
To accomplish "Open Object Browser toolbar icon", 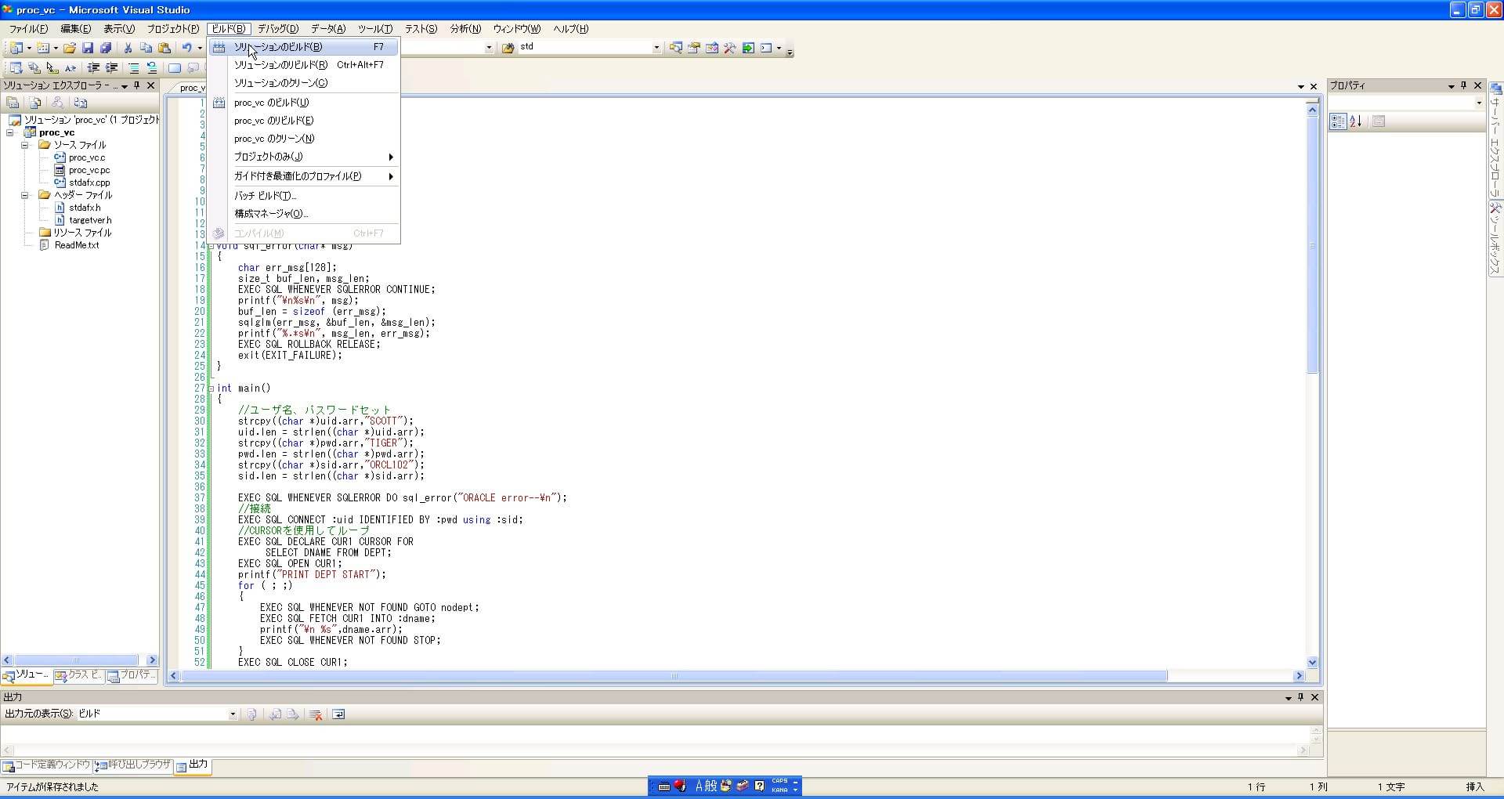I will click(712, 48).
